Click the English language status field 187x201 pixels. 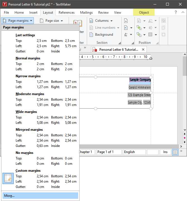click(x=134, y=152)
